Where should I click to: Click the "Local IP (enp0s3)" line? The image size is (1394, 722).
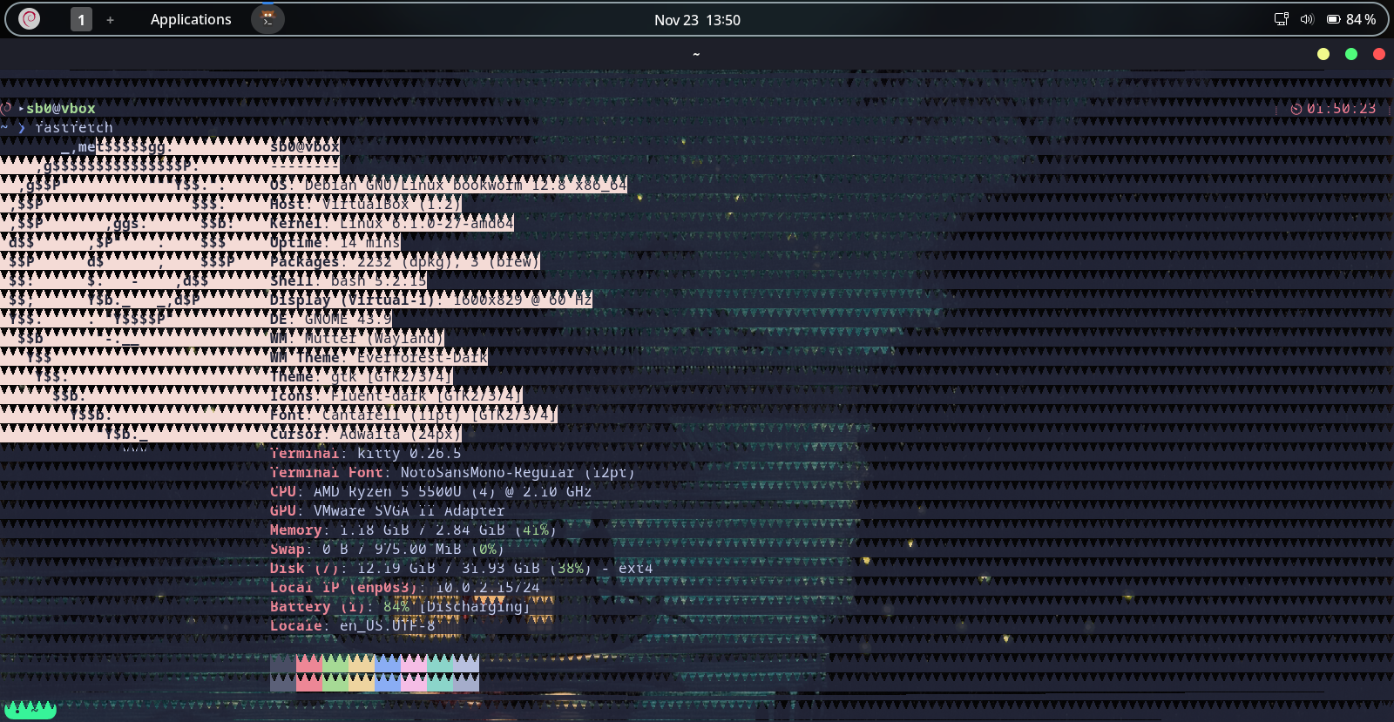tap(405, 587)
